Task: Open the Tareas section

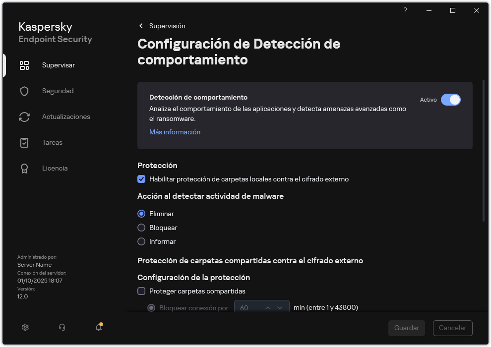Action: pos(24,142)
